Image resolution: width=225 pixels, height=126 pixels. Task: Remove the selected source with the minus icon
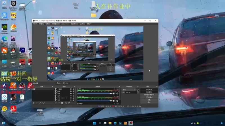coord(59,103)
